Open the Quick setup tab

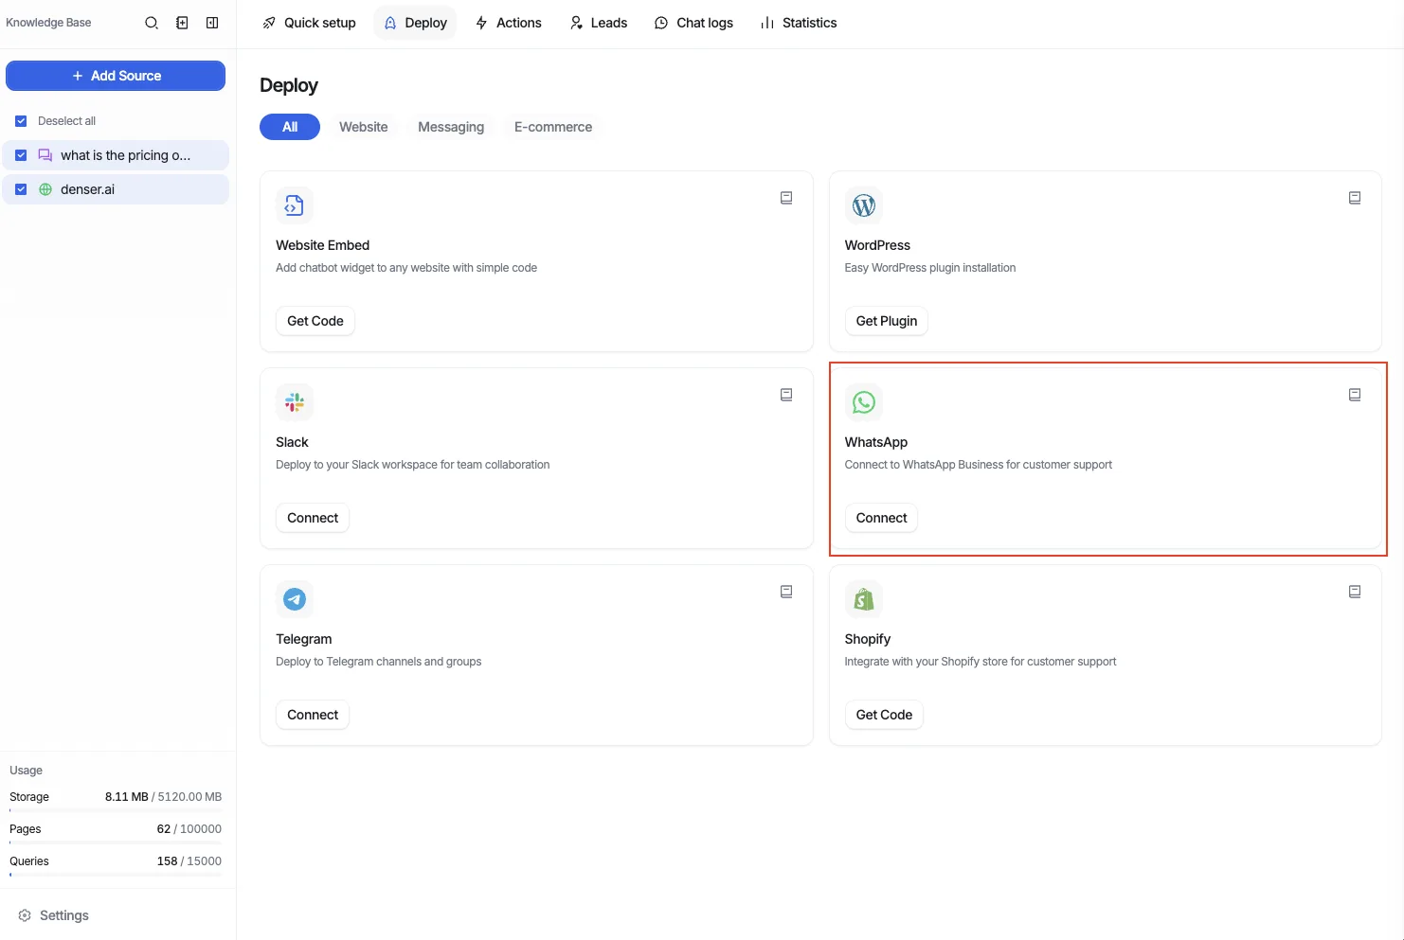[309, 23]
